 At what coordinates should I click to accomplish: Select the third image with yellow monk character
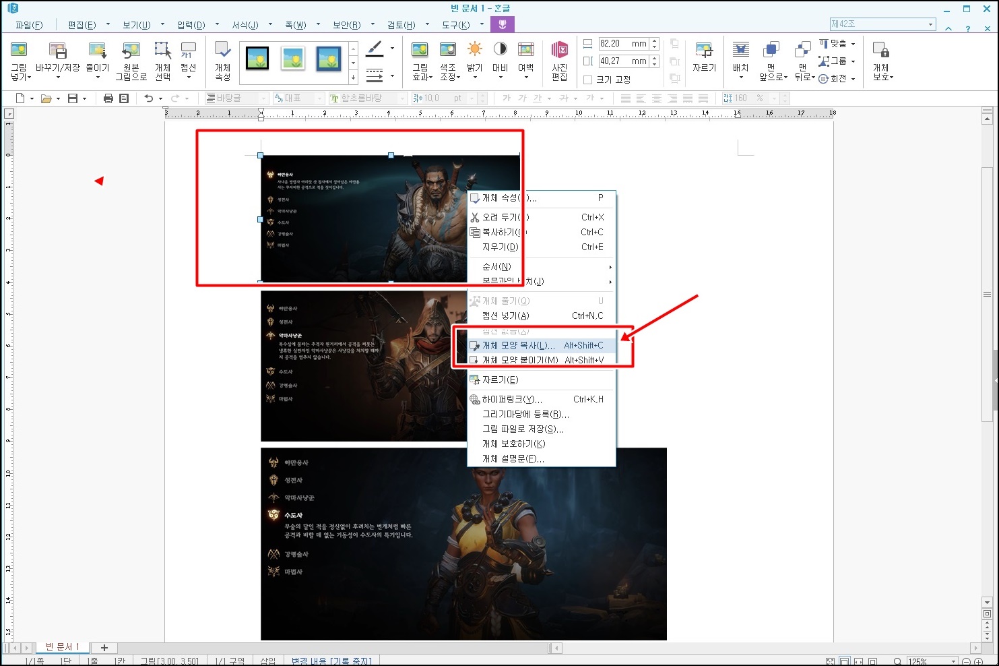(463, 544)
